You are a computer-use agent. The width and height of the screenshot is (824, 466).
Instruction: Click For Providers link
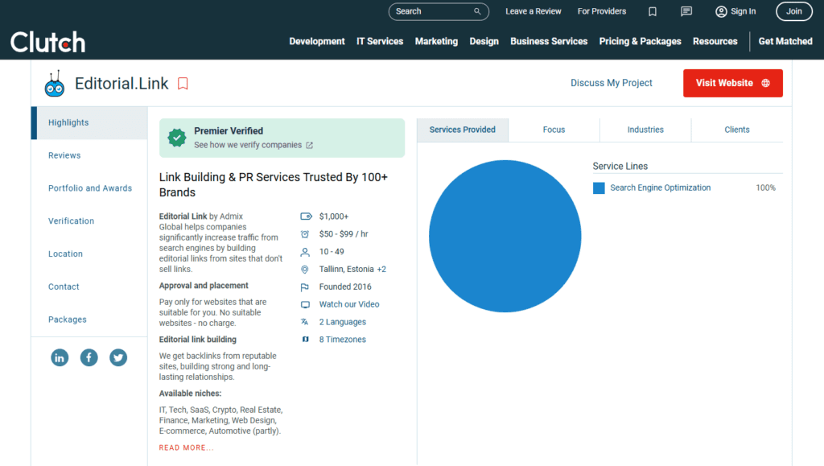coord(602,11)
